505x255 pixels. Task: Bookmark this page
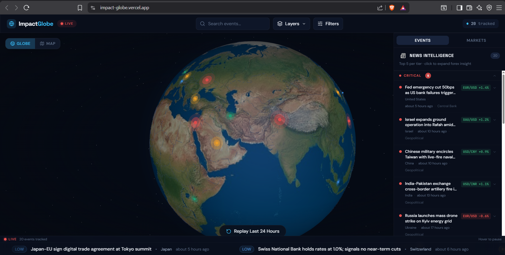coord(80,8)
